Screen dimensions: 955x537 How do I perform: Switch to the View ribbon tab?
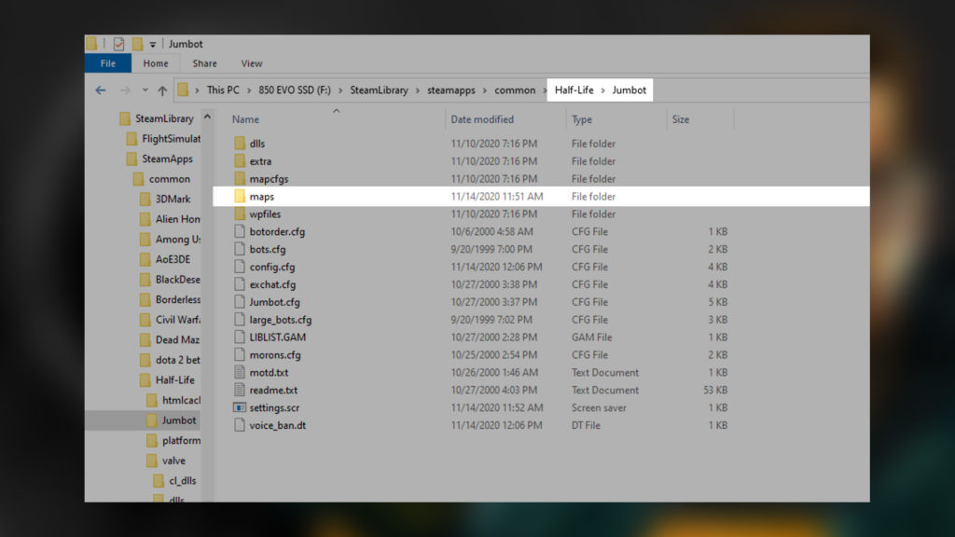[x=252, y=63]
